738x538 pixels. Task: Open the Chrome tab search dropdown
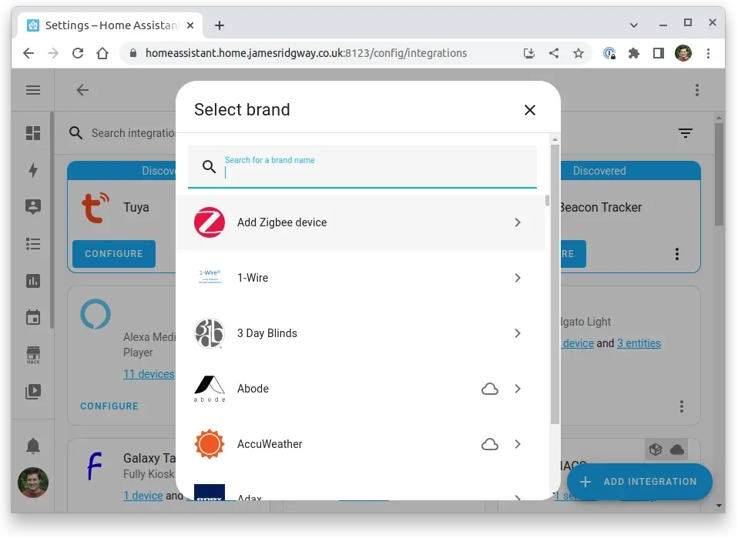point(634,25)
